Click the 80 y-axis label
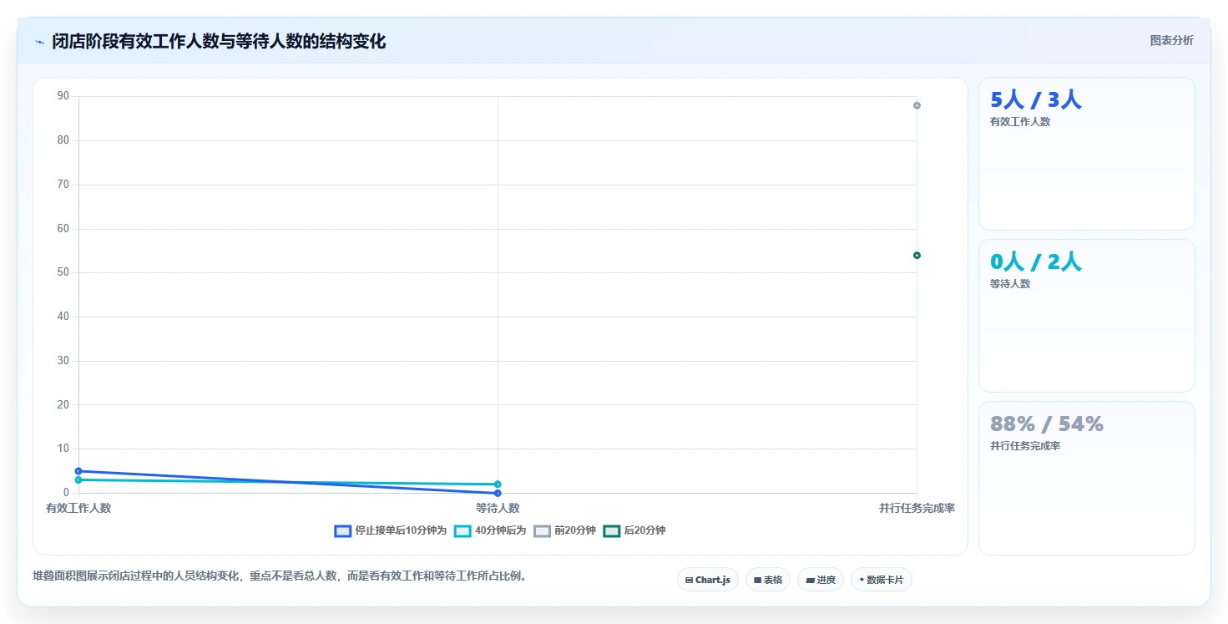The width and height of the screenshot is (1228, 624). coord(63,140)
